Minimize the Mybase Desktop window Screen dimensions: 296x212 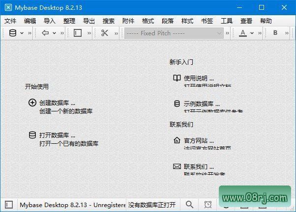point(239,7)
